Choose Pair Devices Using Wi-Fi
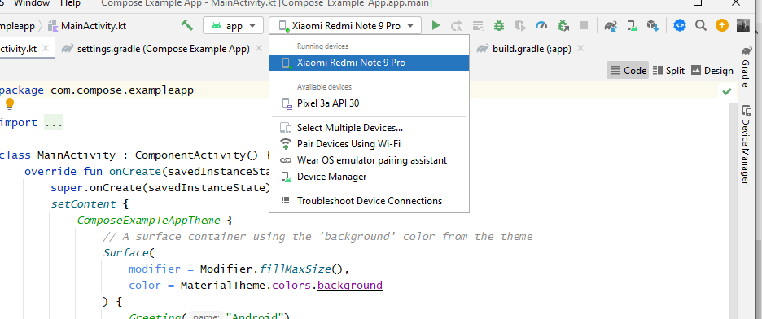The width and height of the screenshot is (762, 319). click(370, 144)
